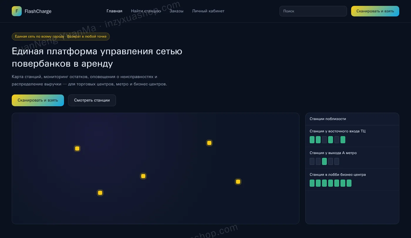Select Станция в лобби бизнес-центра
The height and width of the screenshot is (238, 411).
(x=352, y=180)
